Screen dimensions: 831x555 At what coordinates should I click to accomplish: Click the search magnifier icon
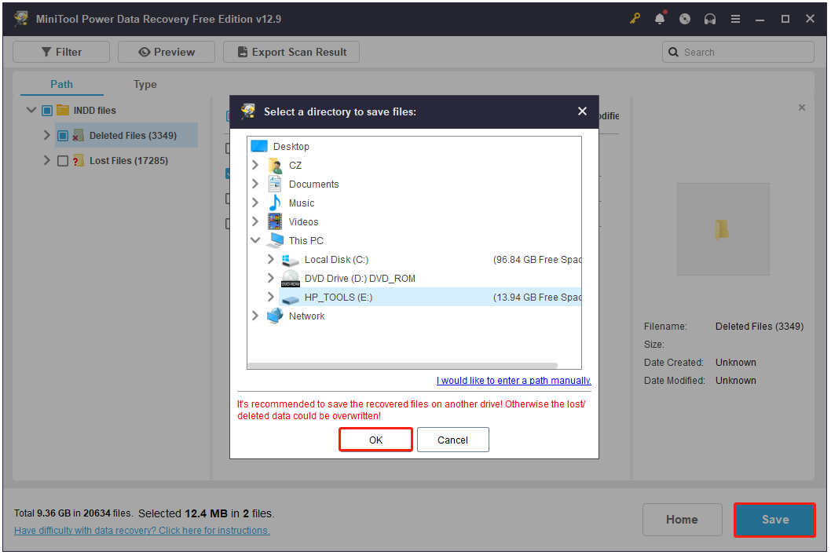coord(673,52)
